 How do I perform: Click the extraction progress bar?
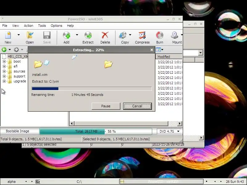[91, 88]
